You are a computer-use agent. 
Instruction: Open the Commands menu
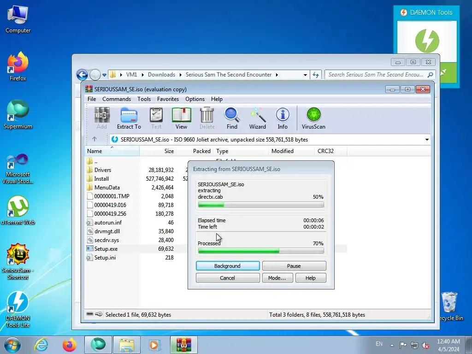[x=117, y=99]
